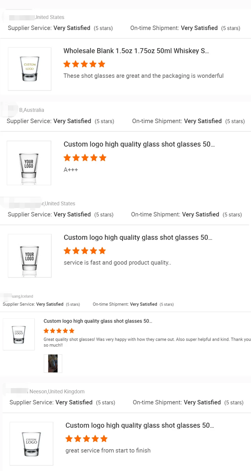Click the '(5 stars)' label beside Supplier Service

pos(103,28)
